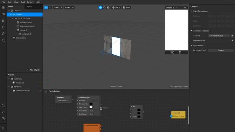The width and height of the screenshot is (235, 132).
Task: Click the video camera icon in left sidebar
Action: [3, 14]
